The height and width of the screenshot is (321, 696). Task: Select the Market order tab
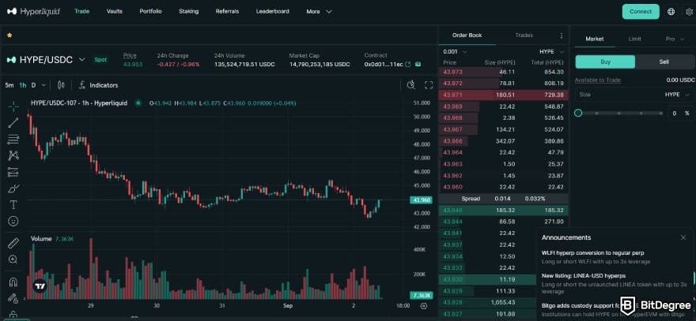(595, 39)
